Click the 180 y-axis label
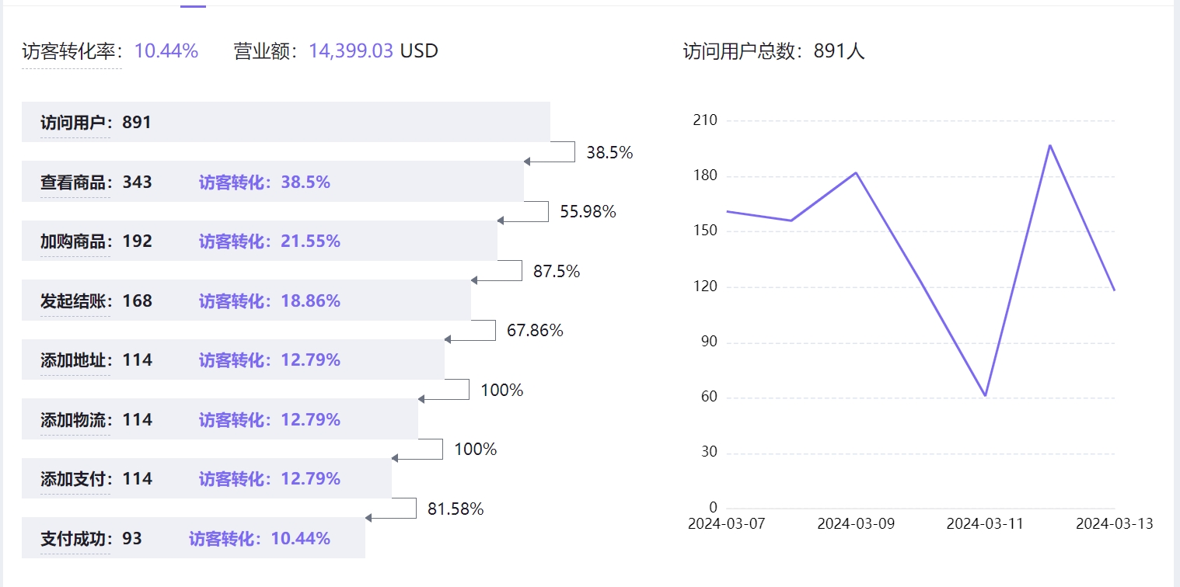Screen dimensions: 1180x587 (705, 176)
